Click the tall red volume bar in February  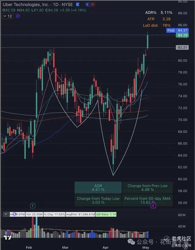pyautogui.click(x=33, y=227)
